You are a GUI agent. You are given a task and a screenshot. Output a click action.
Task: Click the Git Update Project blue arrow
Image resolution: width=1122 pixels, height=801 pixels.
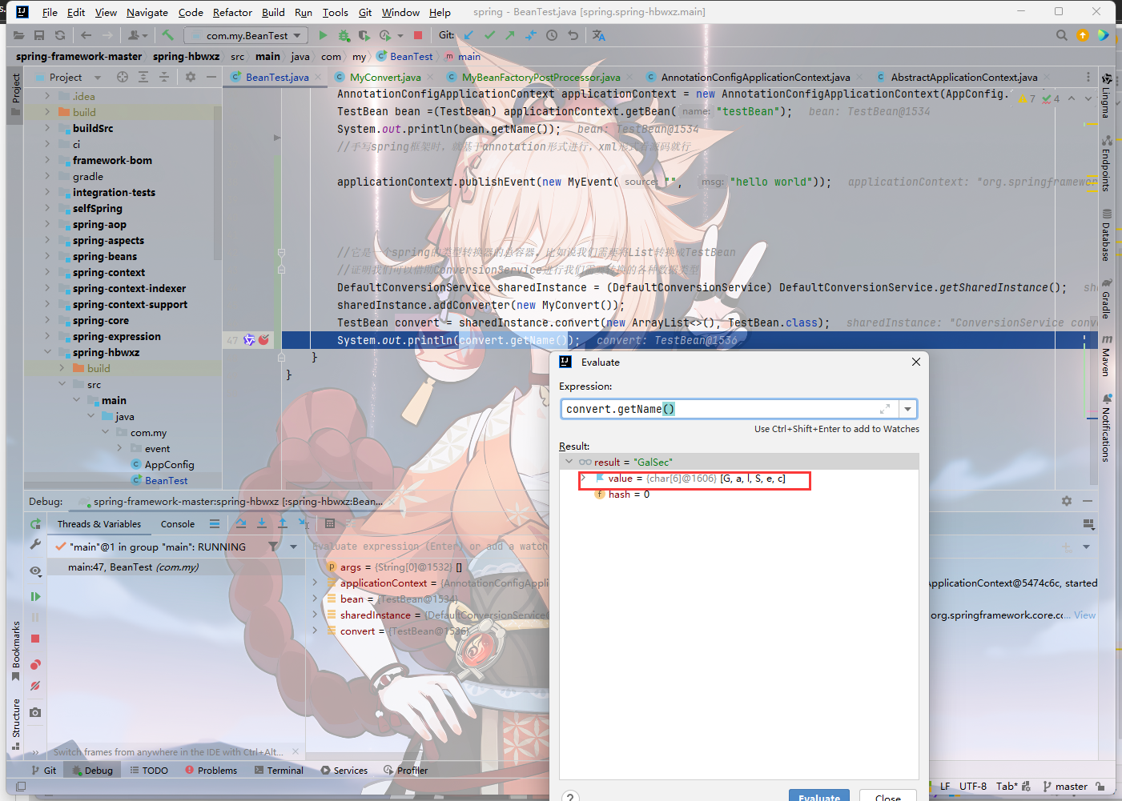click(x=469, y=35)
